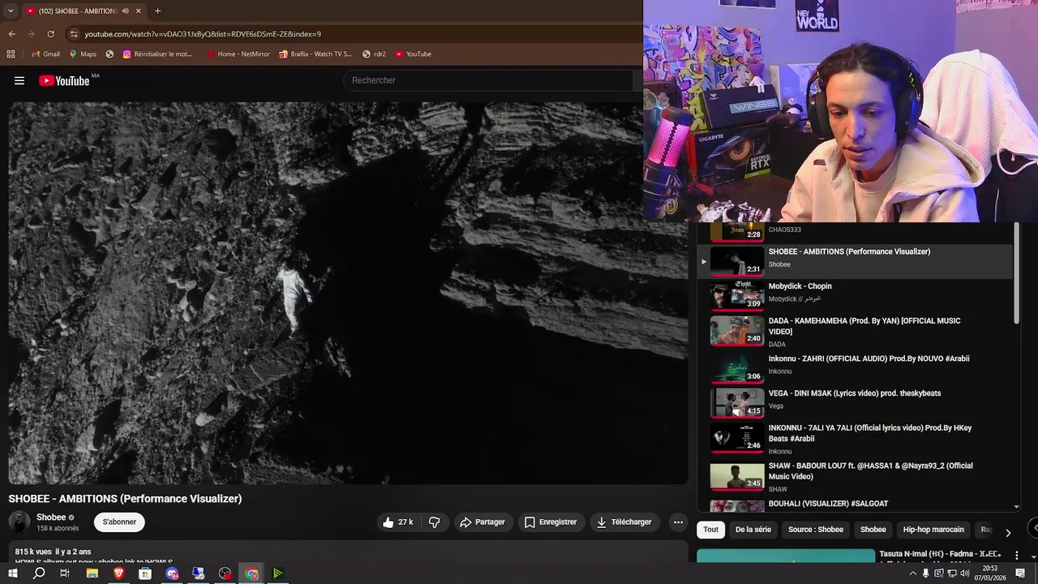View site information icon in address bar
The height and width of the screenshot is (584, 1038).
pos(74,34)
